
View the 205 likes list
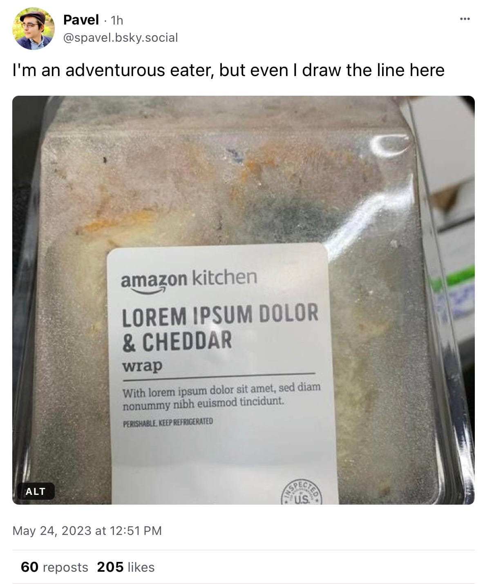click(126, 567)
